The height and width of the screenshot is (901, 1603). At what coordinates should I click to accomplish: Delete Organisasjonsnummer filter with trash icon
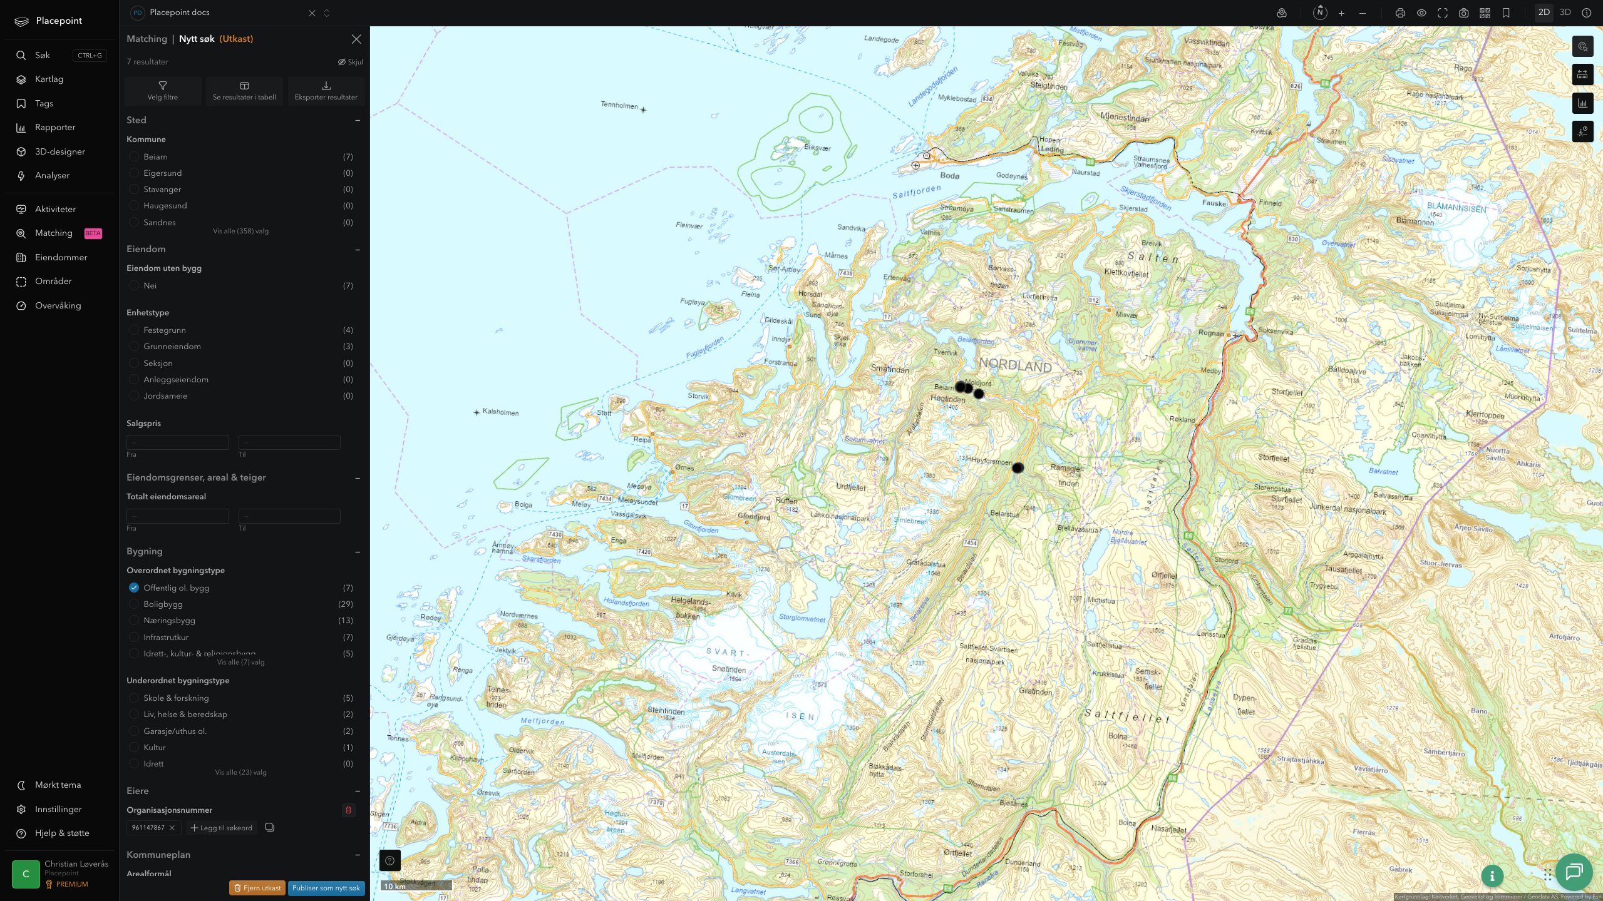coord(349,810)
